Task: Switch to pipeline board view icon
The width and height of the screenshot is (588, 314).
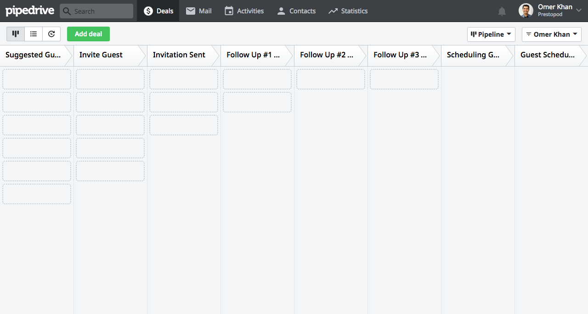Action: tap(16, 34)
